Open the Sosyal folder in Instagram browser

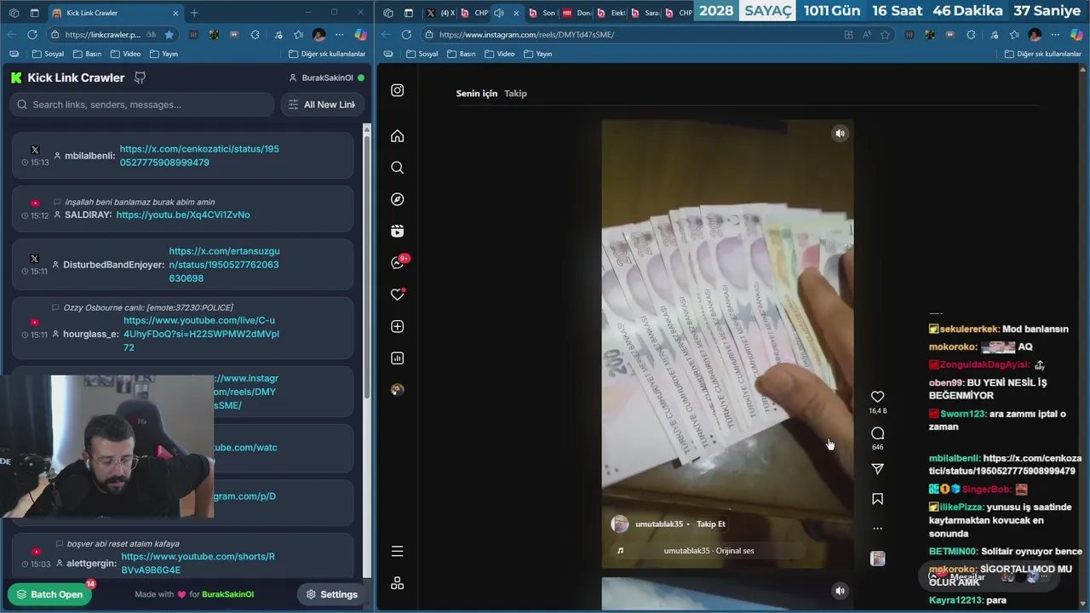[422, 54]
